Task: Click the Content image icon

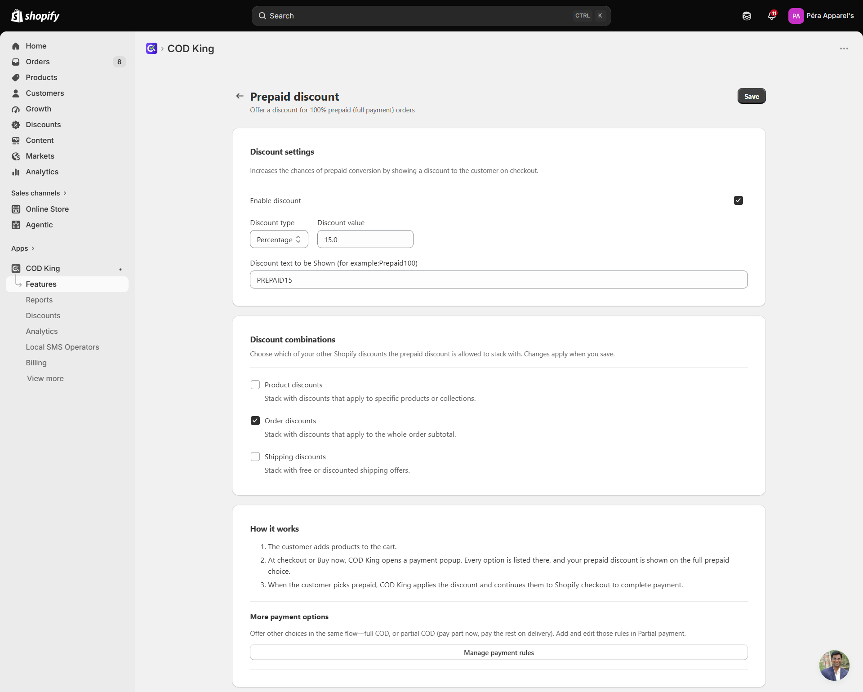Action: point(16,141)
